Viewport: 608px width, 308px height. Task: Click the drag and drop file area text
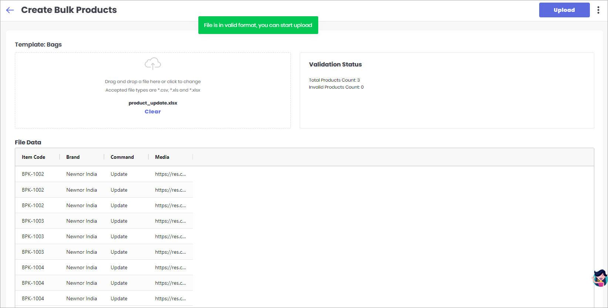[153, 82]
